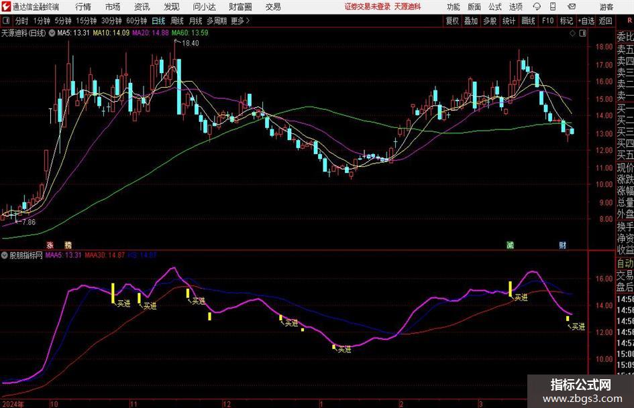
Task: Open the 行情 menu
Action: pos(83,7)
